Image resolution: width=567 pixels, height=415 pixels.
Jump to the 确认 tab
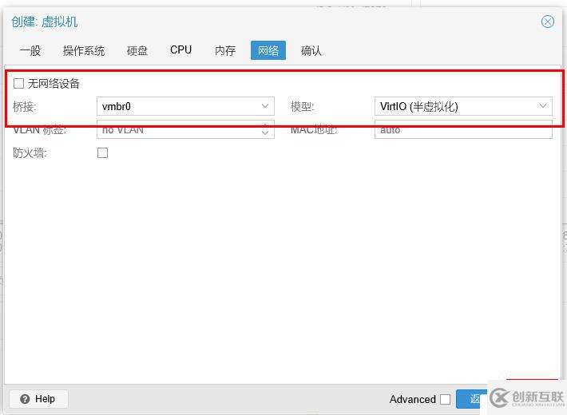311,50
